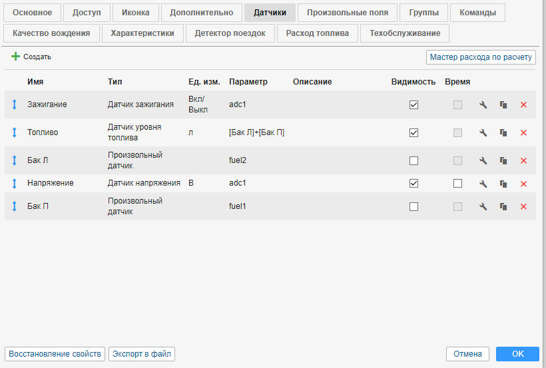
Task: Click the green plus Создать icon
Action: [x=15, y=57]
